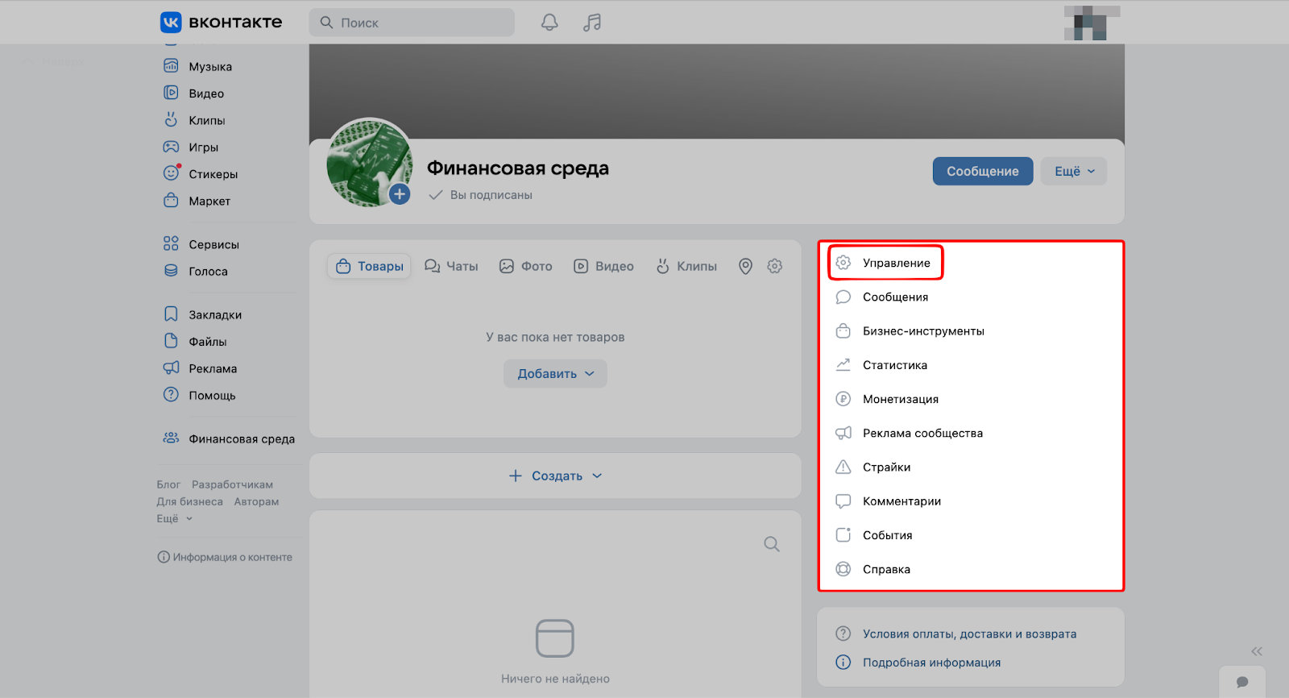Collapse panel with double chevron icon
Screen dimensions: 1289x698
tap(1257, 651)
